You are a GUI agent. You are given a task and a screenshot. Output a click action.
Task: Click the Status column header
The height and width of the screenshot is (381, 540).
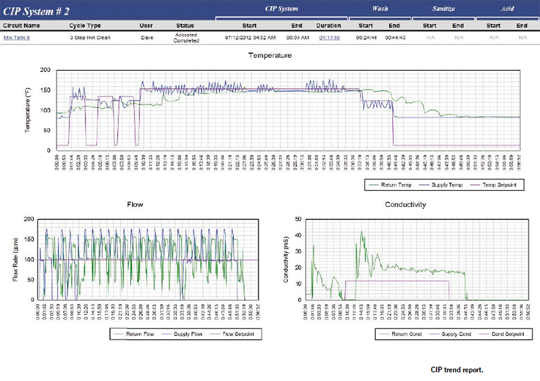click(x=185, y=25)
